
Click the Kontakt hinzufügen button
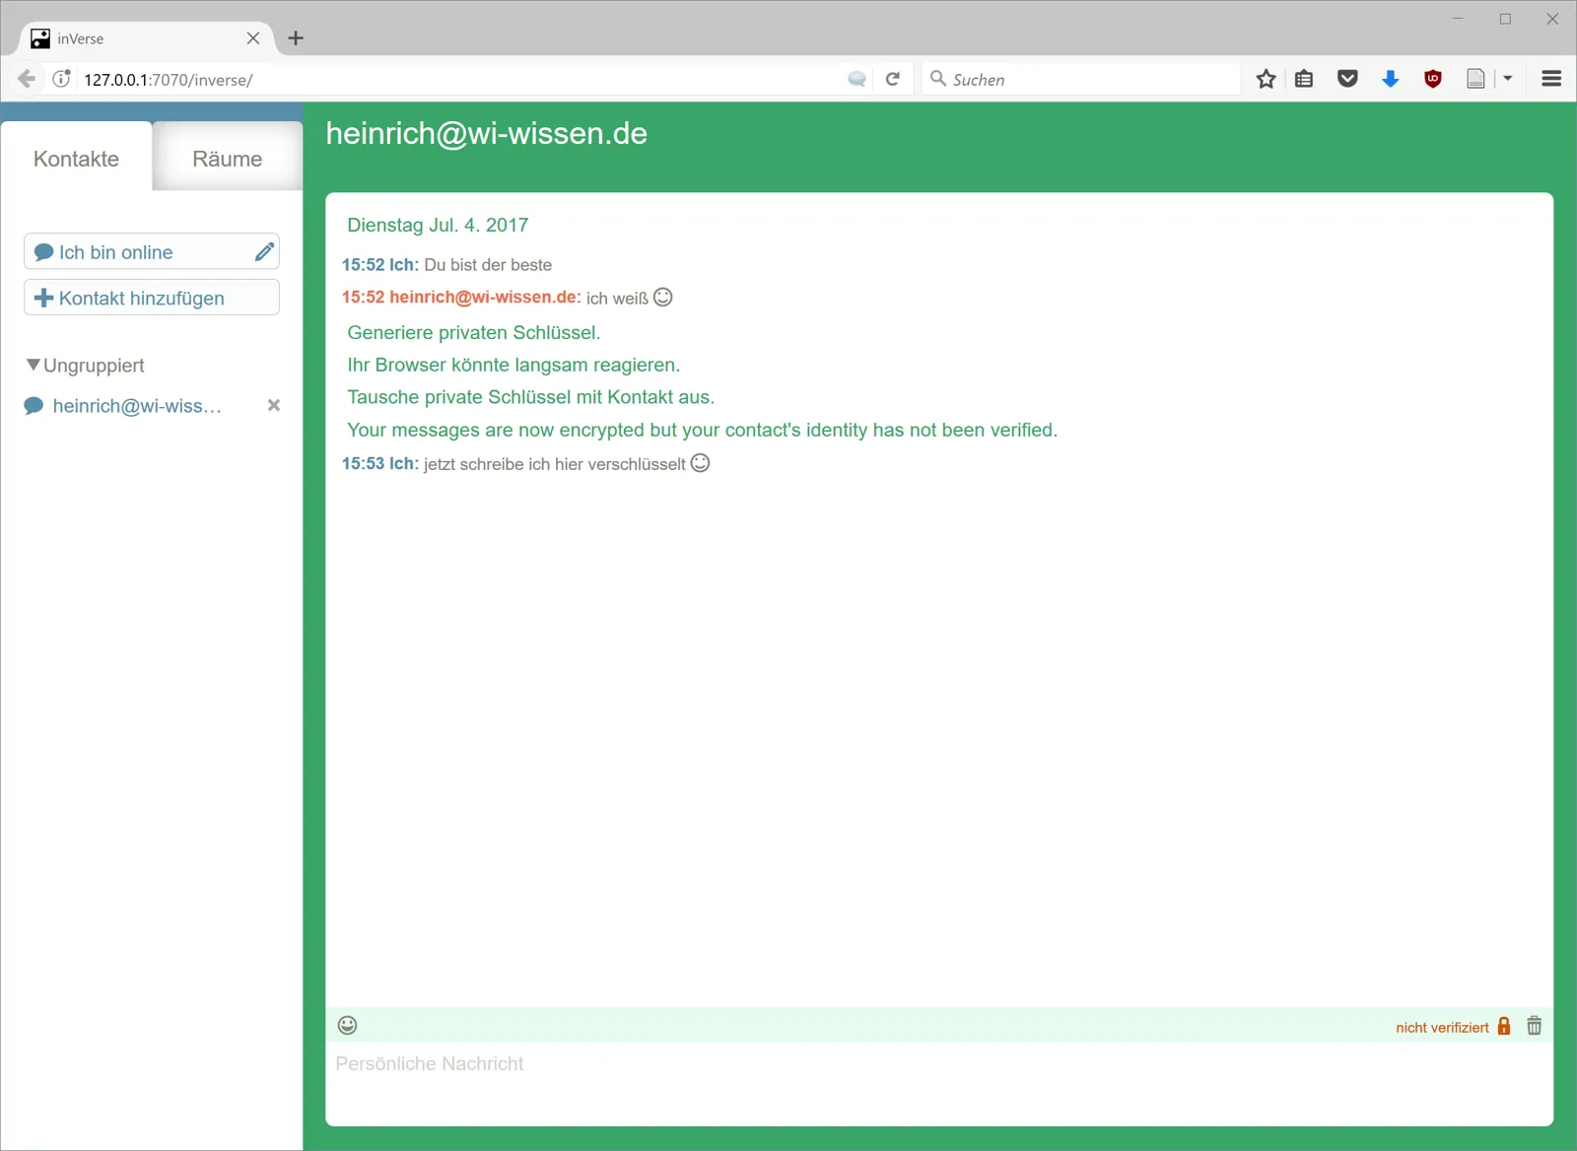(152, 298)
